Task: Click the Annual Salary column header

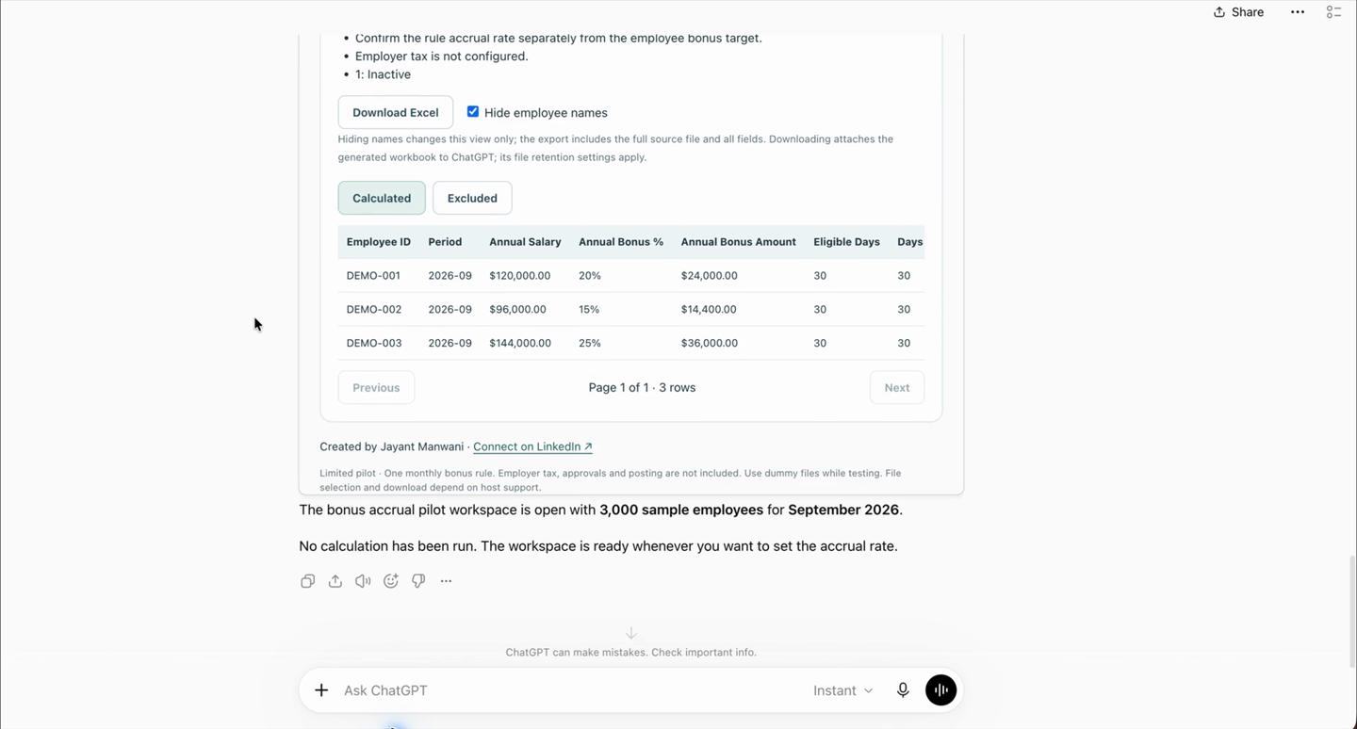Action: click(525, 242)
